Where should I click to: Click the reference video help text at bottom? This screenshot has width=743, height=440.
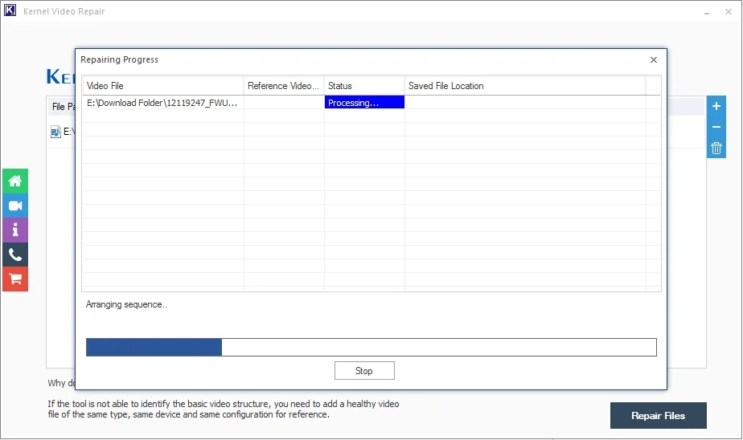pos(224,409)
